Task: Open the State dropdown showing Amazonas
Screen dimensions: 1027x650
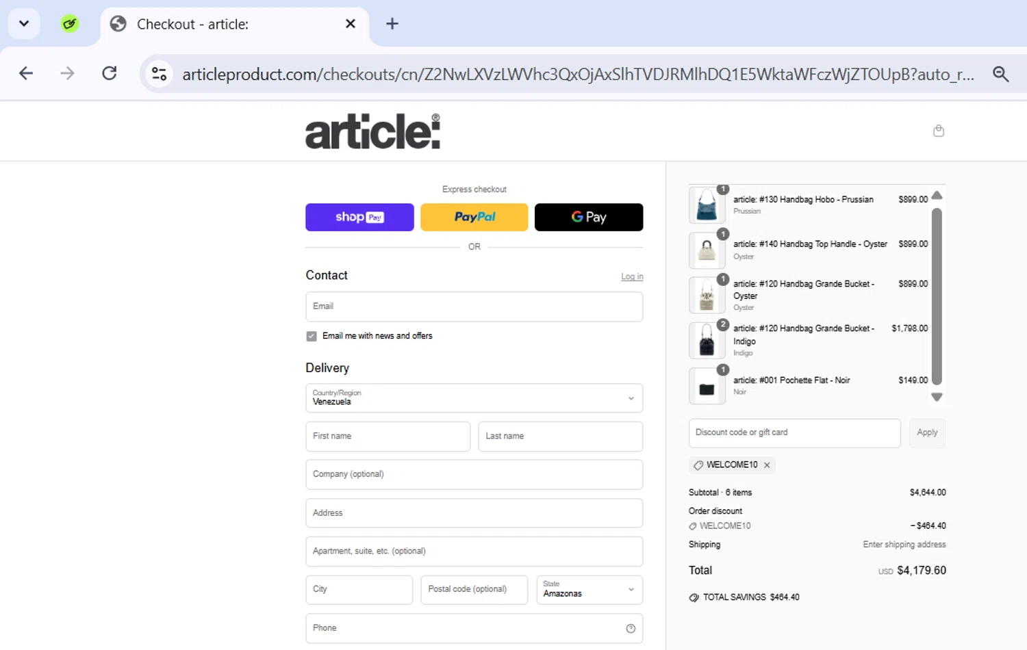Action: [x=589, y=589]
